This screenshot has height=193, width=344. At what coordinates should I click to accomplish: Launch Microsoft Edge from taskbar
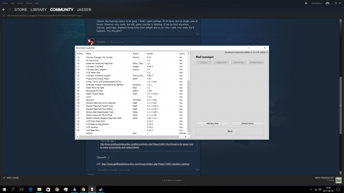click(31, 189)
